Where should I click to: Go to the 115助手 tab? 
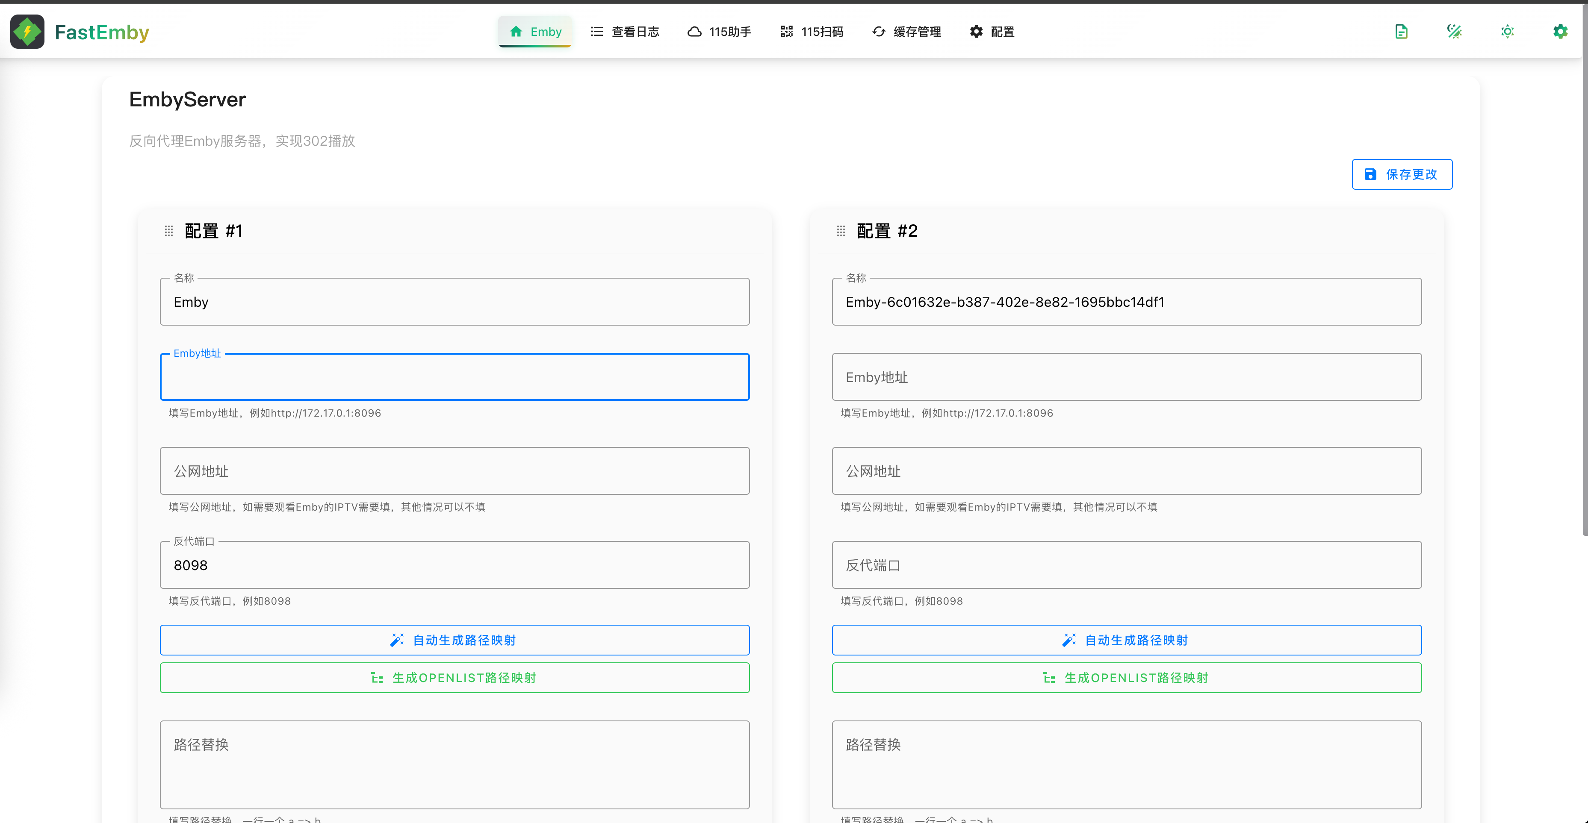(719, 32)
